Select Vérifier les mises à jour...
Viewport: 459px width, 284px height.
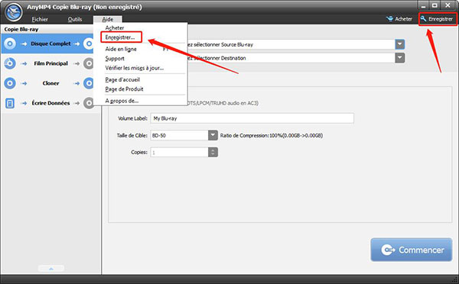click(135, 68)
